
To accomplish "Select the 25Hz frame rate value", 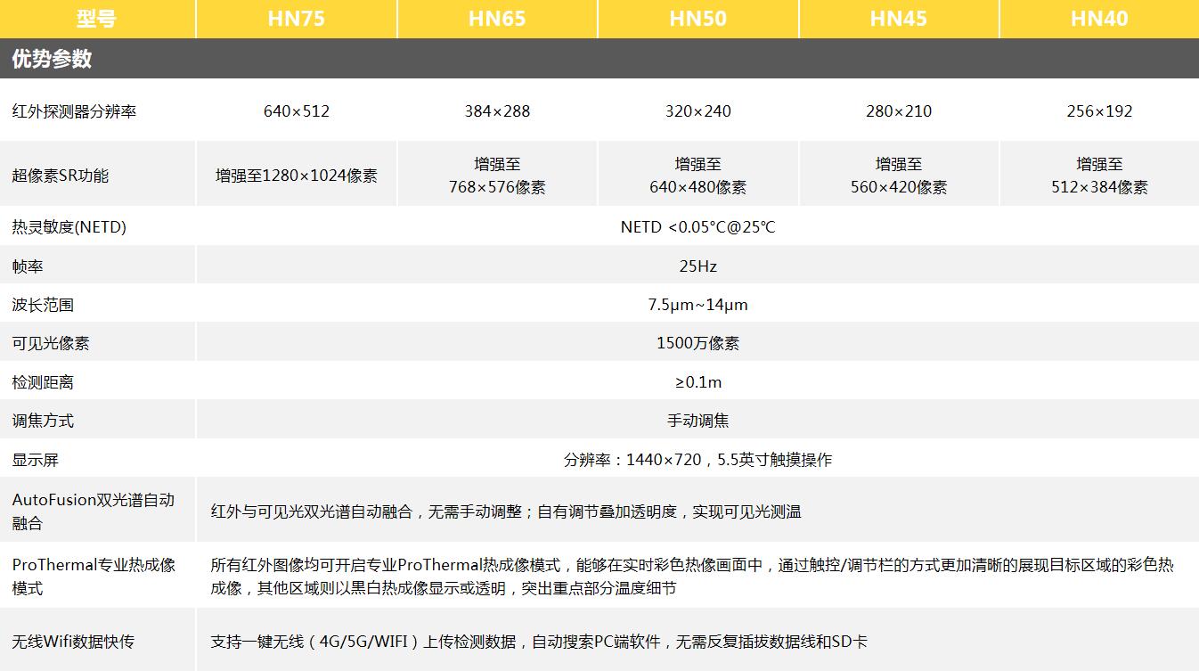I will pyautogui.click(x=697, y=266).
